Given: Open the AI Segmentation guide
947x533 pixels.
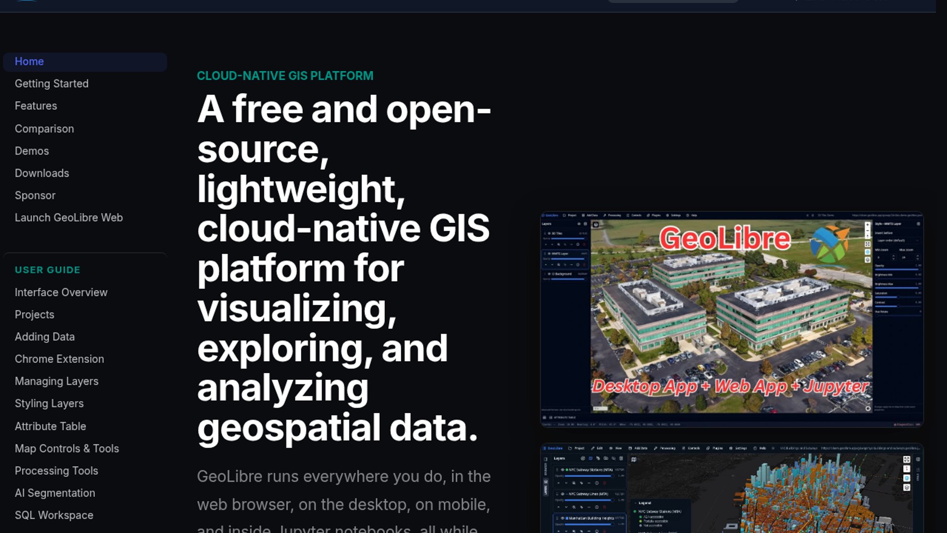Looking at the screenshot, I should pyautogui.click(x=55, y=493).
